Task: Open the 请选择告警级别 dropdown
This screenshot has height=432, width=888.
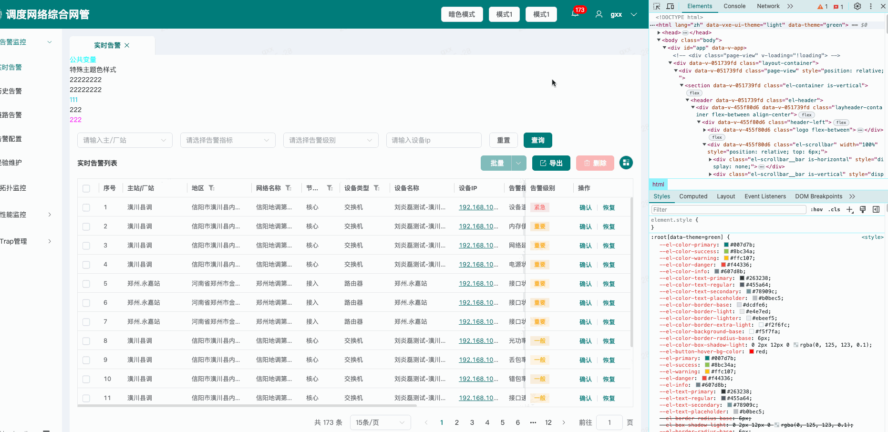Action: (x=331, y=140)
